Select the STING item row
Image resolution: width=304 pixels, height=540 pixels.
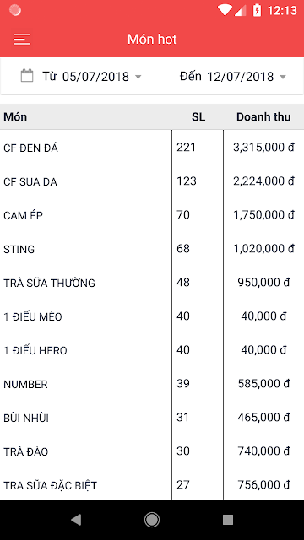click(x=152, y=249)
